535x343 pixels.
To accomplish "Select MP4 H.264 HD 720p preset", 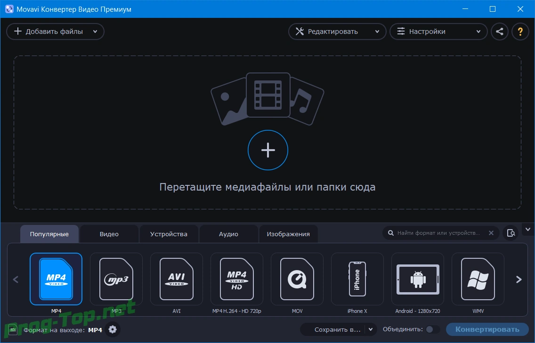I will coord(237,279).
